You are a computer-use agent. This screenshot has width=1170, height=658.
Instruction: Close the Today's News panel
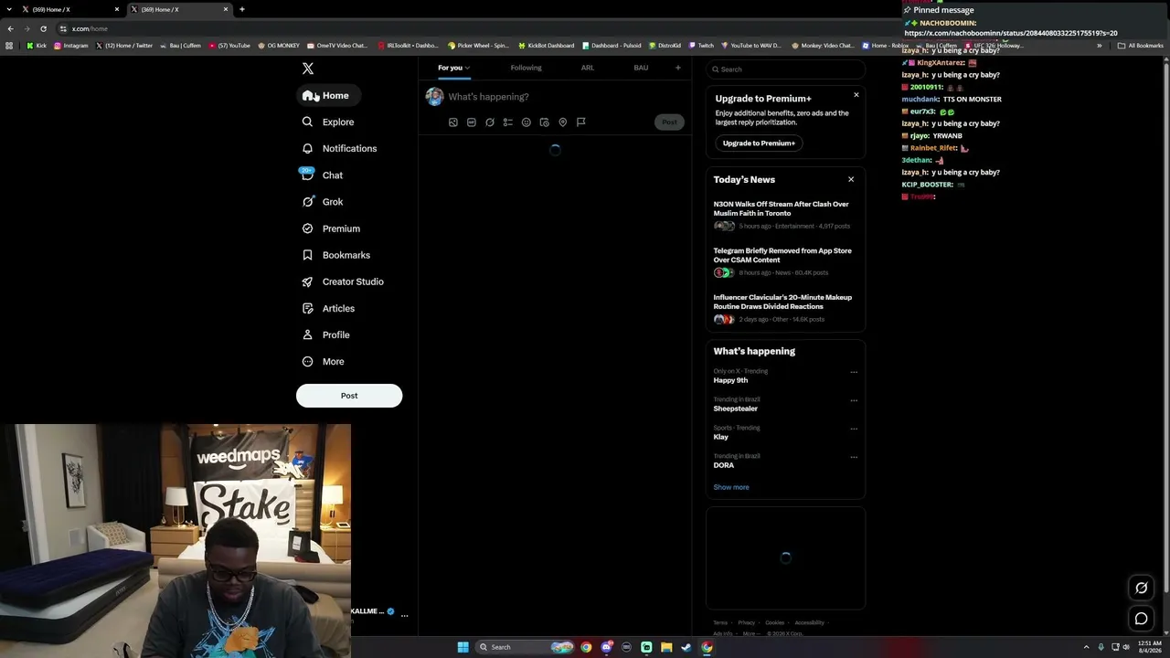pyautogui.click(x=851, y=179)
